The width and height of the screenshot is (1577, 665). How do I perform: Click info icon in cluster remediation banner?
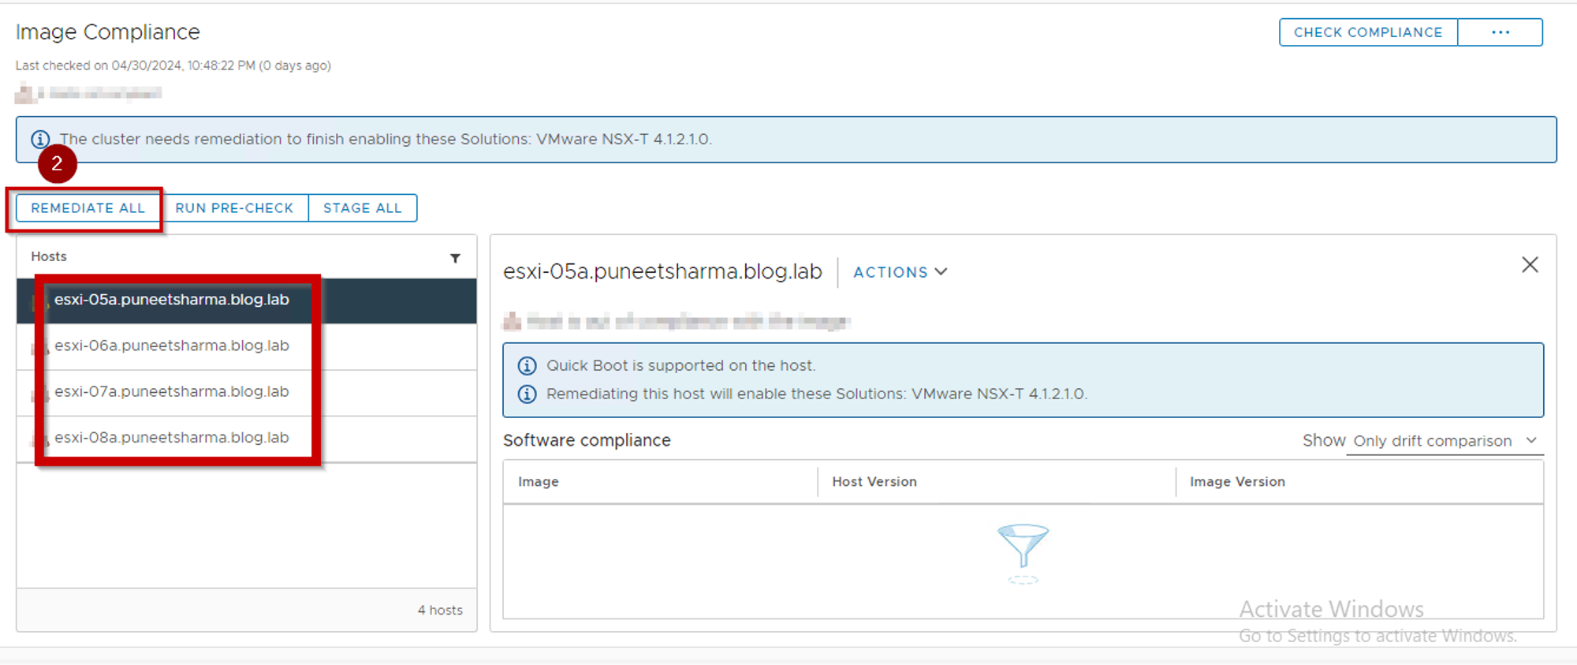click(x=39, y=140)
